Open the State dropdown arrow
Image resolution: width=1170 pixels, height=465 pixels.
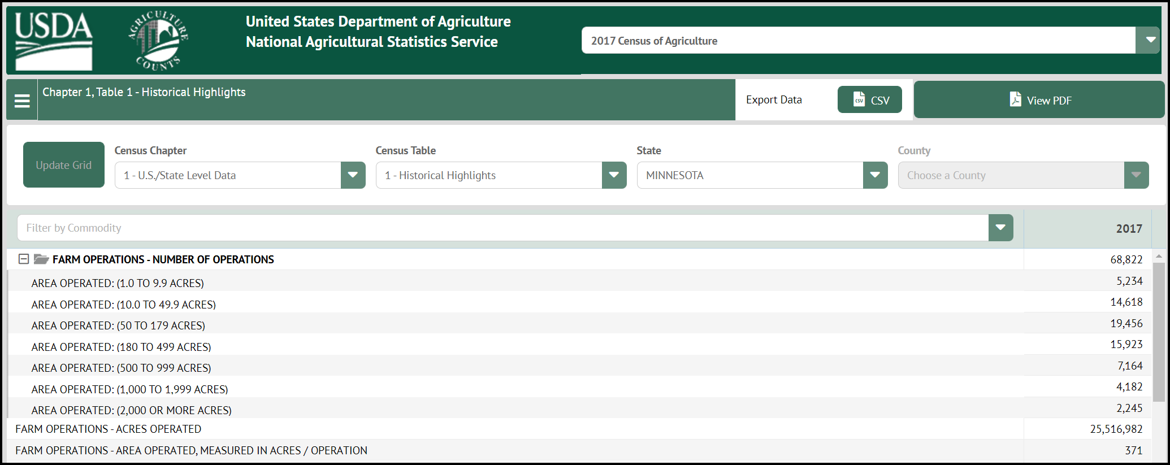pos(875,175)
